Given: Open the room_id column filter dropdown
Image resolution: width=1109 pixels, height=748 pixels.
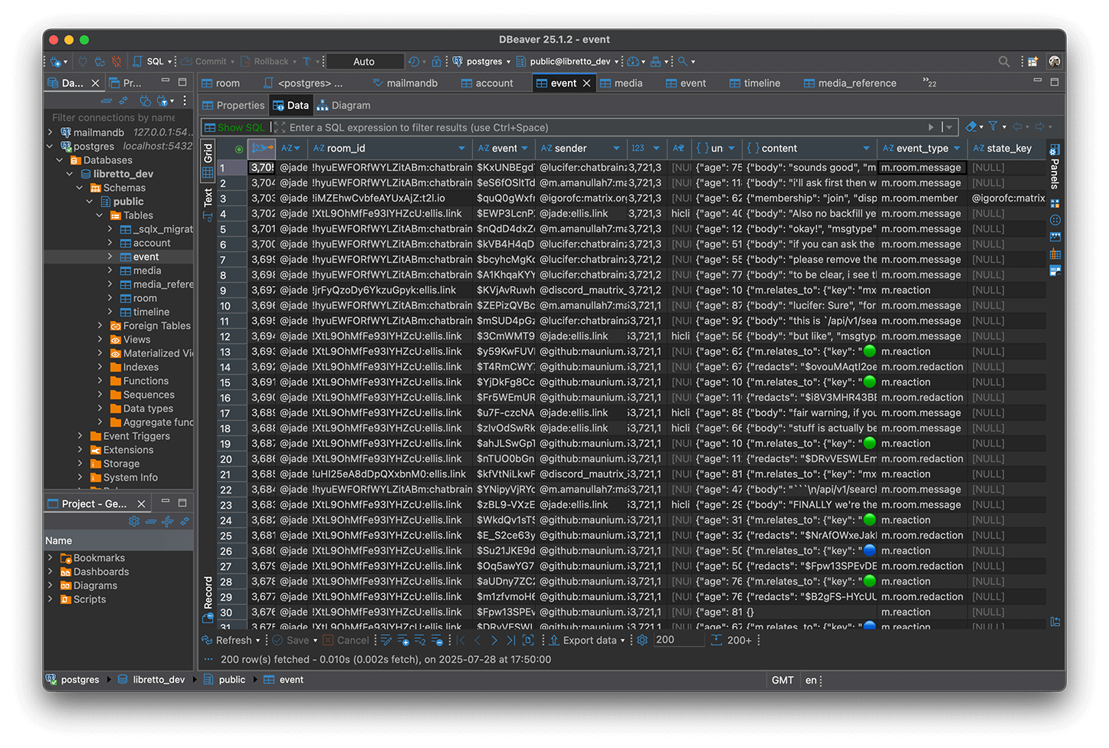Looking at the screenshot, I should (x=461, y=149).
